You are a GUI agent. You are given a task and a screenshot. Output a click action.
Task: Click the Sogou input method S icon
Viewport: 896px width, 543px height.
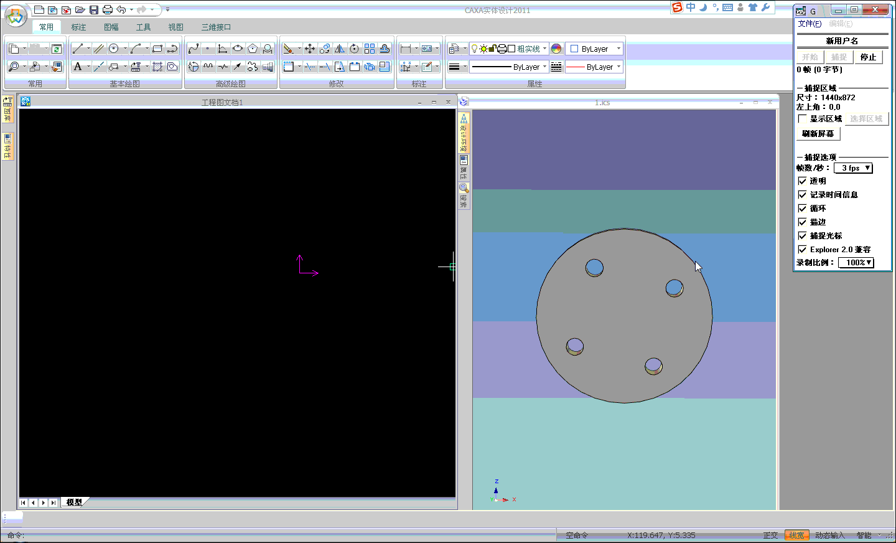[677, 7]
